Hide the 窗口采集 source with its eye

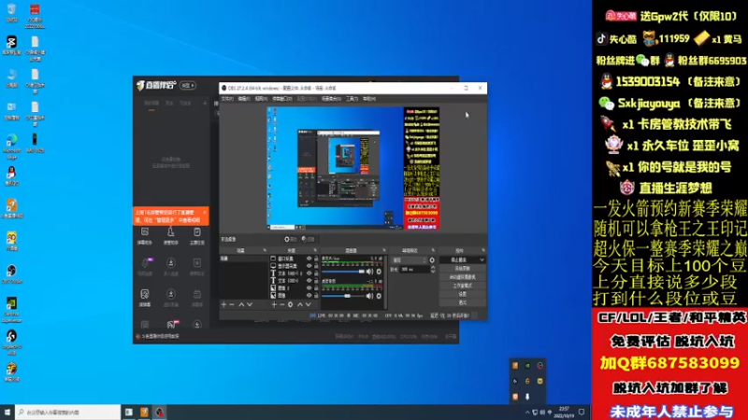tap(309, 259)
